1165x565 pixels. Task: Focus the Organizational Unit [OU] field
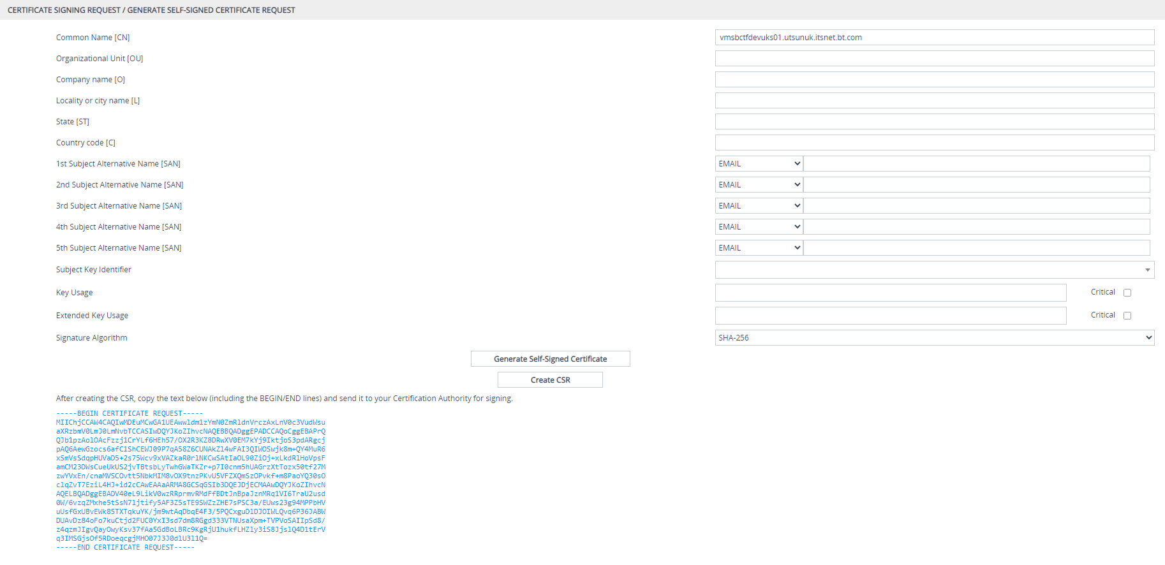tap(935, 59)
